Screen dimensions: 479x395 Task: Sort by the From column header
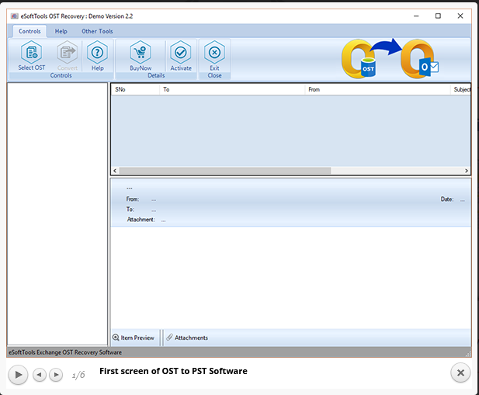pyautogui.click(x=377, y=89)
